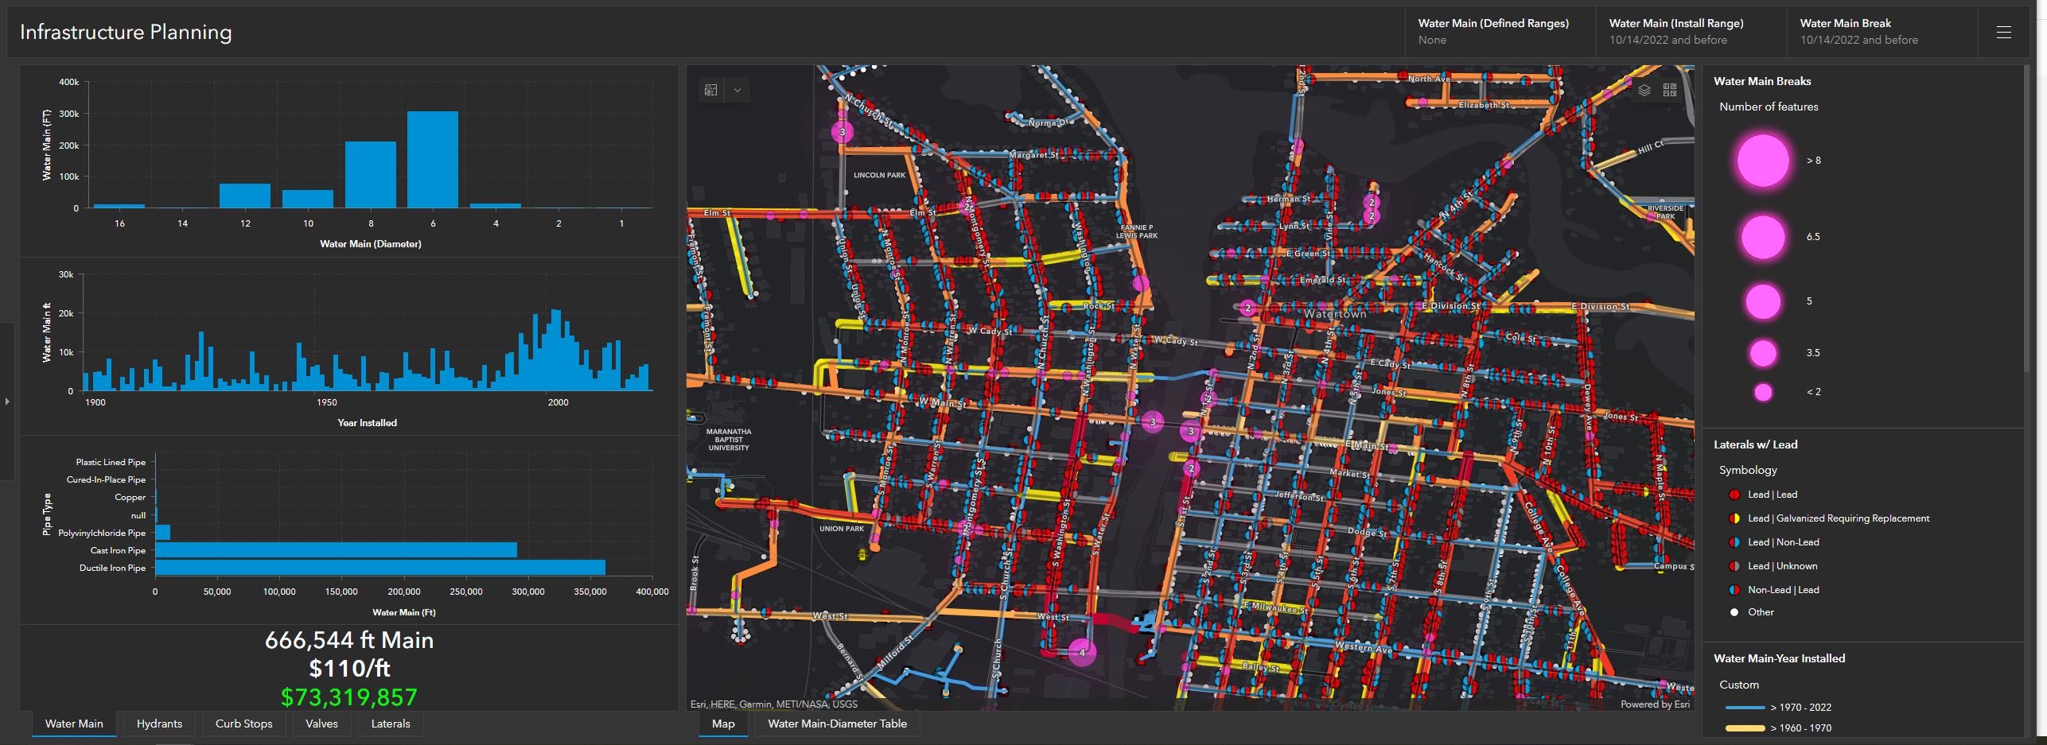The image size is (2047, 745).
Task: Click the > 8 breaks legend circle
Action: click(x=1763, y=161)
